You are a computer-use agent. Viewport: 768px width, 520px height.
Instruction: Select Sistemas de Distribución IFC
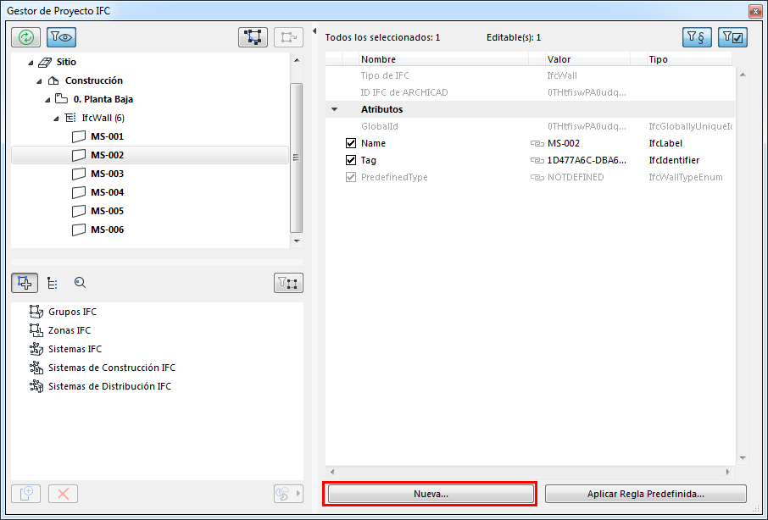pos(109,386)
